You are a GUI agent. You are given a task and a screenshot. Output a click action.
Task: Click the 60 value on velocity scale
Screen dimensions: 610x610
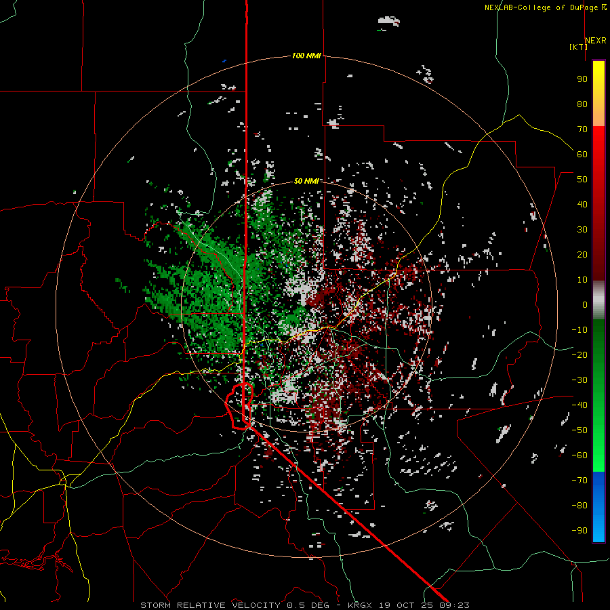(x=582, y=154)
